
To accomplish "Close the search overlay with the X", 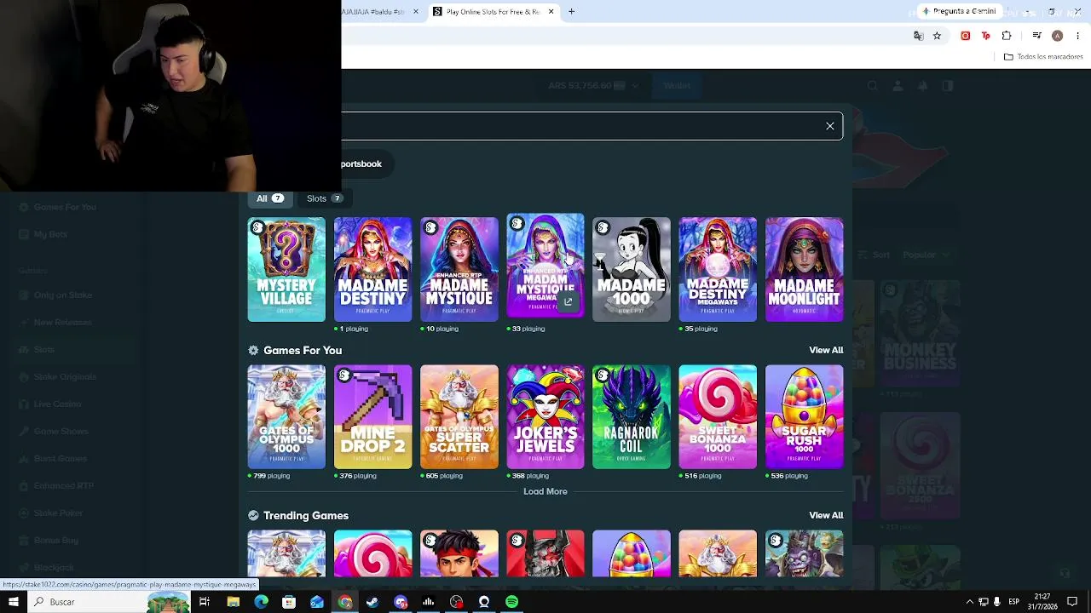I will [x=830, y=126].
